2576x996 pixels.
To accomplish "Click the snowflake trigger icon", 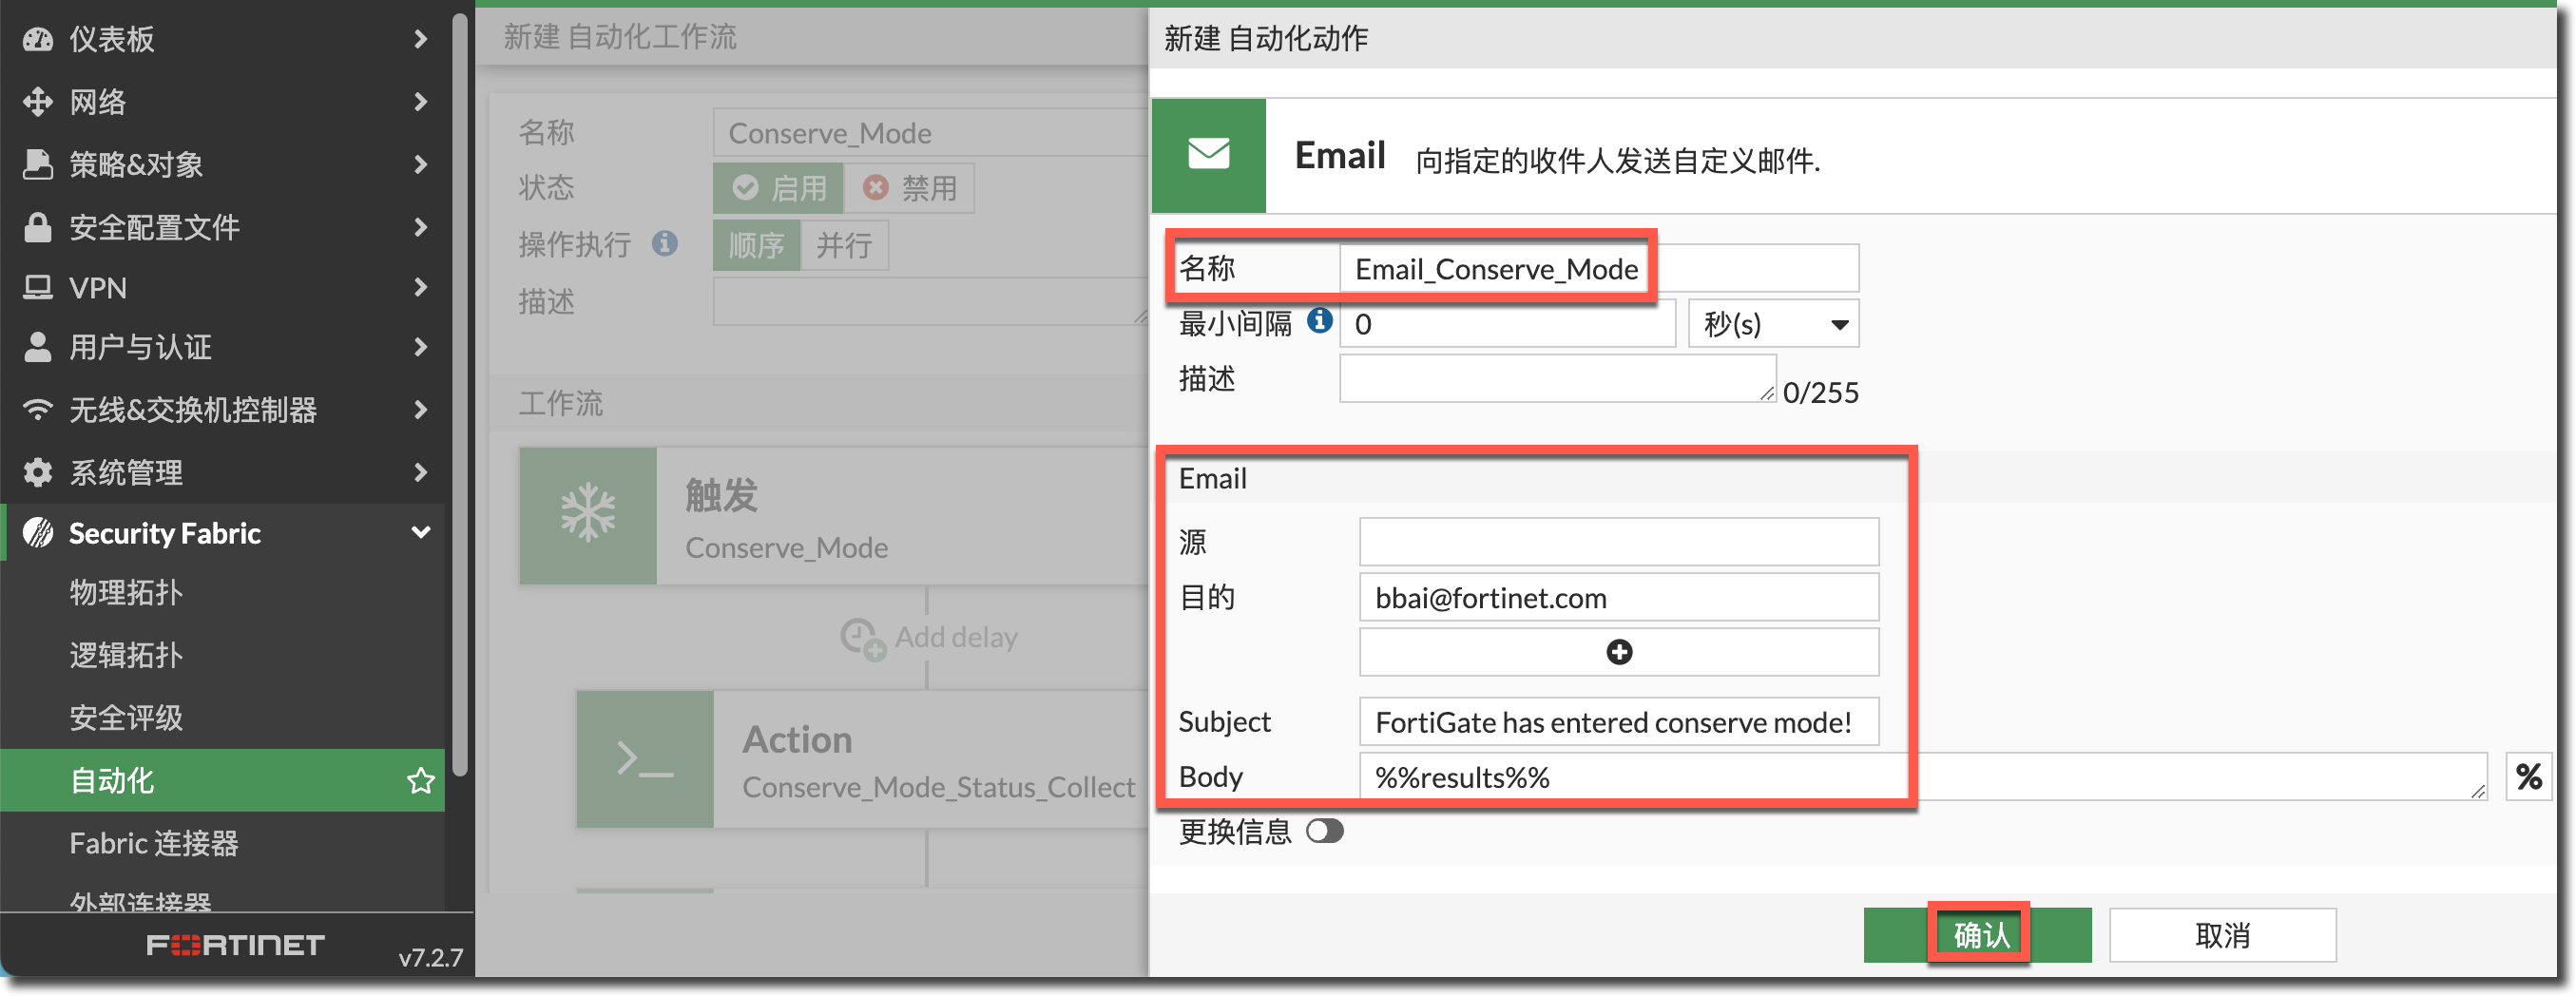I will coord(588,515).
